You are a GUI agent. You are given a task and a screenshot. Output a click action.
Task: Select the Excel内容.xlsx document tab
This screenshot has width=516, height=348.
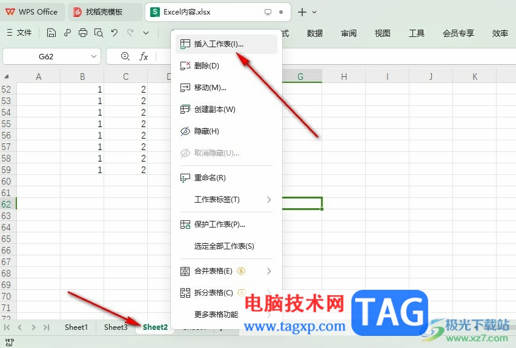(218, 12)
